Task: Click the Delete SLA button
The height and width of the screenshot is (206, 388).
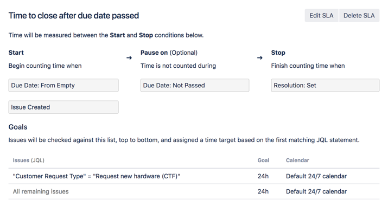Action: (x=359, y=16)
